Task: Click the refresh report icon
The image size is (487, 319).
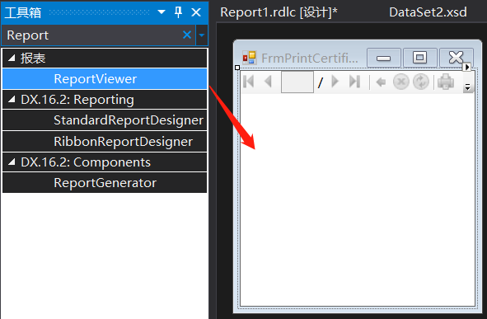Action: pyautogui.click(x=421, y=82)
